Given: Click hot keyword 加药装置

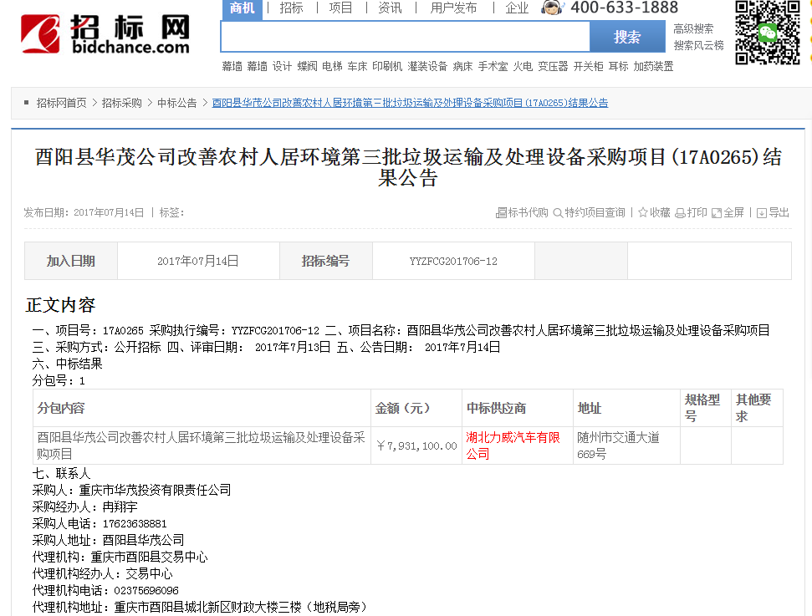Looking at the screenshot, I should click(653, 66).
